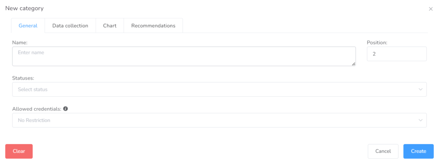
Task: Go to the Chart tab
Action: [110, 26]
